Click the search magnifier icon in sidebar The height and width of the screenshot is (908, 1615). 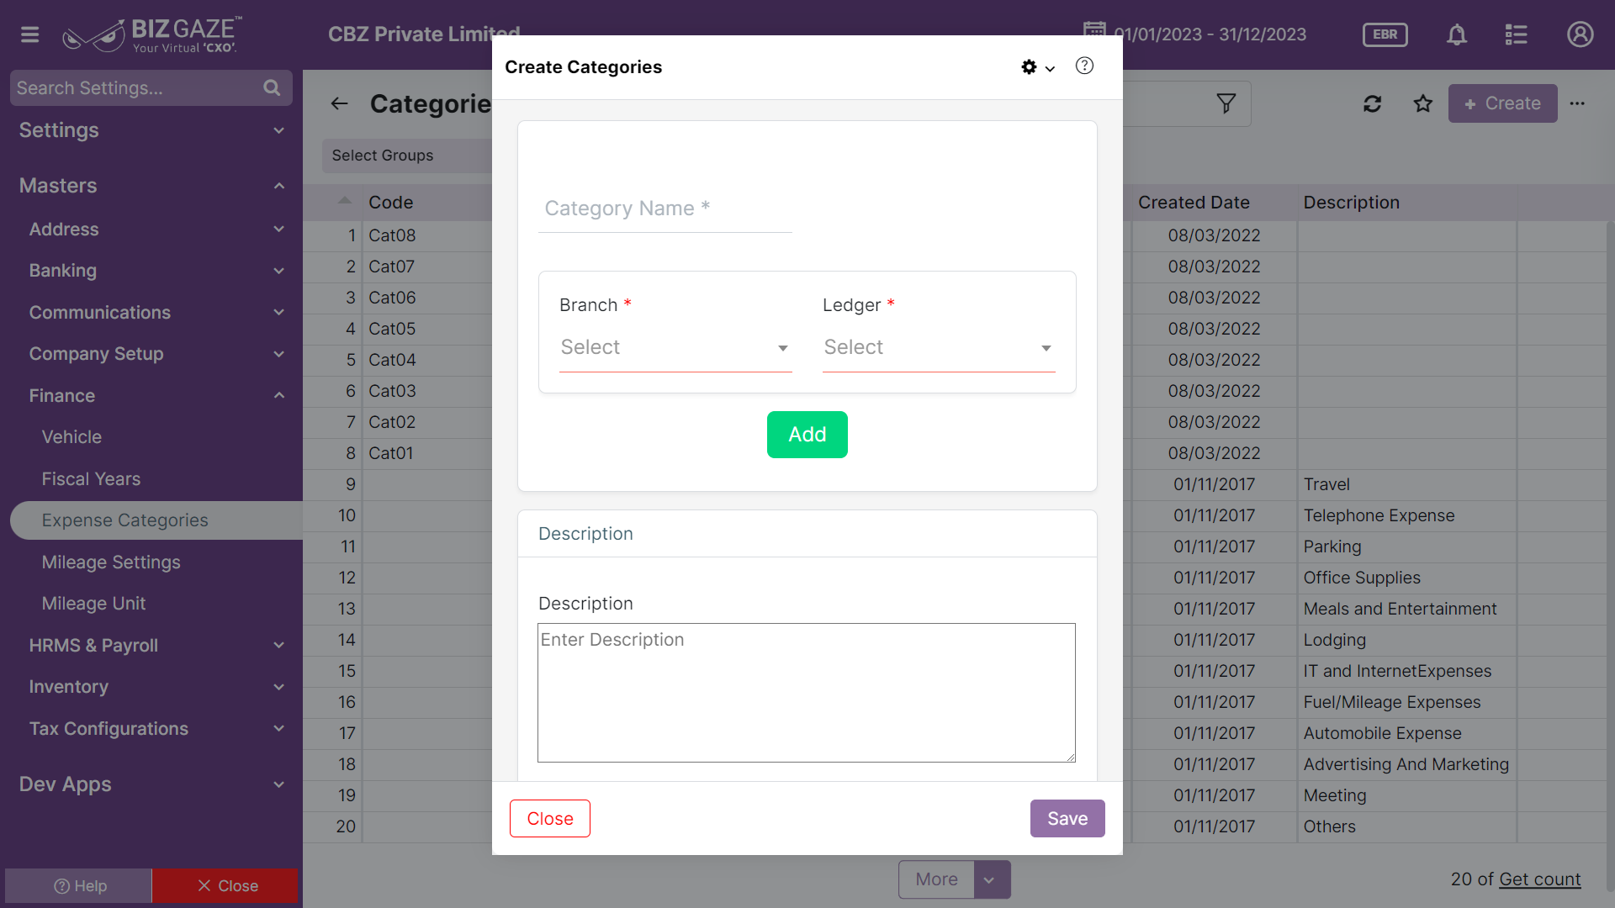click(x=272, y=87)
